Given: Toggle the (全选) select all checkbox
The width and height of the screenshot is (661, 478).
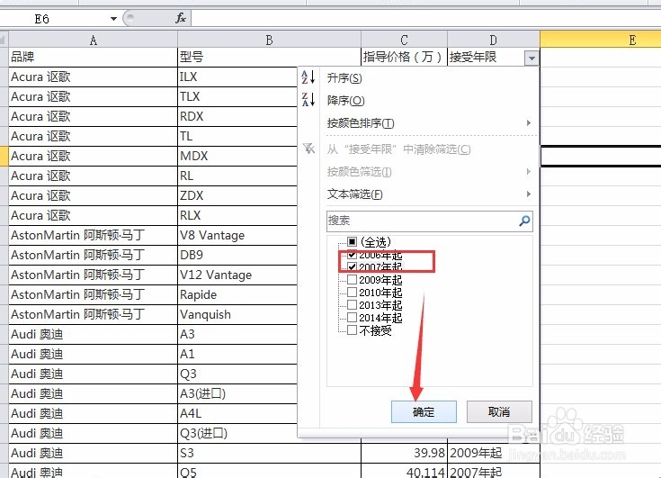Looking at the screenshot, I should click(x=352, y=242).
